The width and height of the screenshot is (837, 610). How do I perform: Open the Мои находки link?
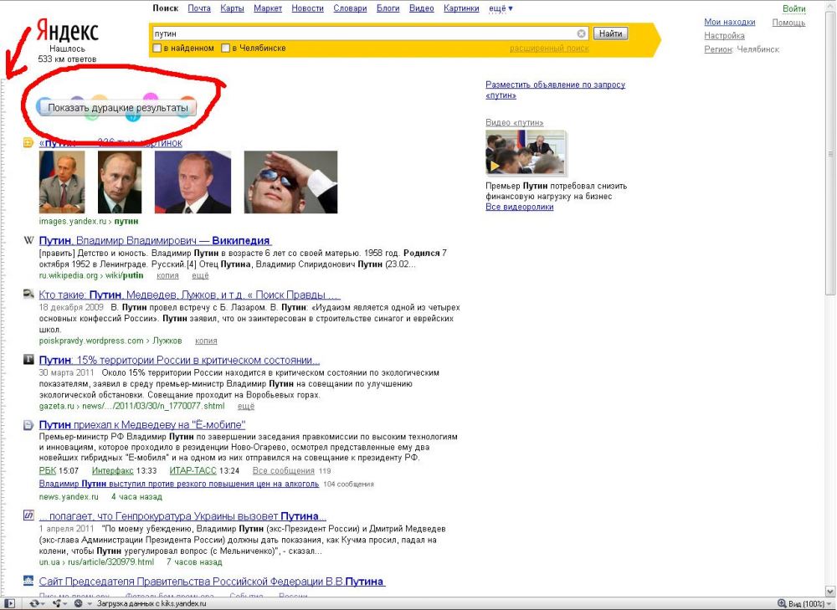click(x=730, y=22)
